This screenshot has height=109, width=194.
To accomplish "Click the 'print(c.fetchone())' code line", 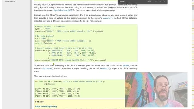I will tap(45, 43).
